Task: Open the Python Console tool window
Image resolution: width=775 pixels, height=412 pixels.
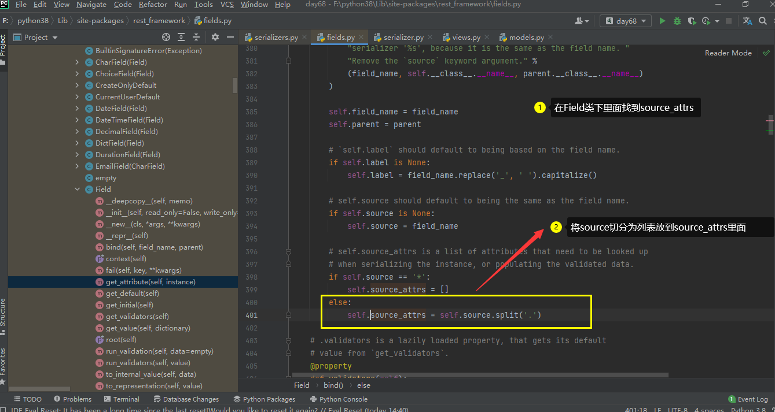Action: pos(339,399)
